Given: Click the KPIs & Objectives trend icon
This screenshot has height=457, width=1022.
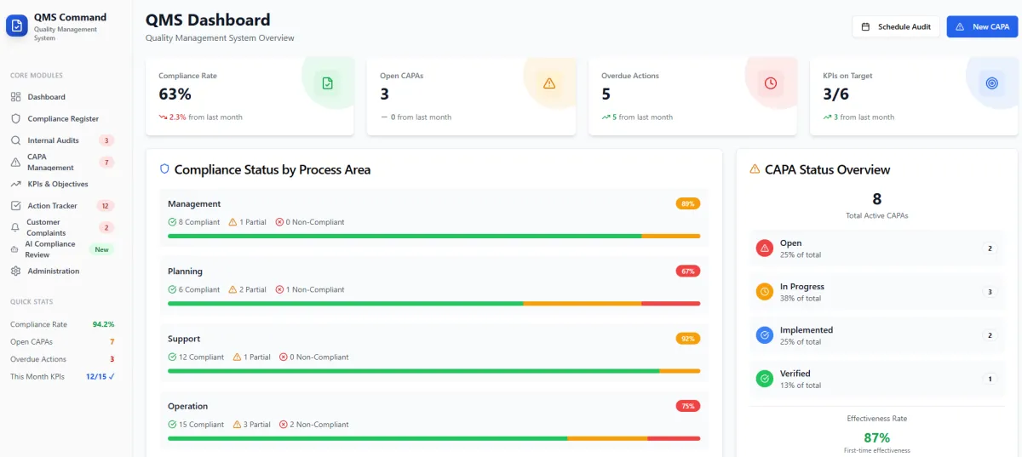Looking at the screenshot, I should pyautogui.click(x=15, y=184).
